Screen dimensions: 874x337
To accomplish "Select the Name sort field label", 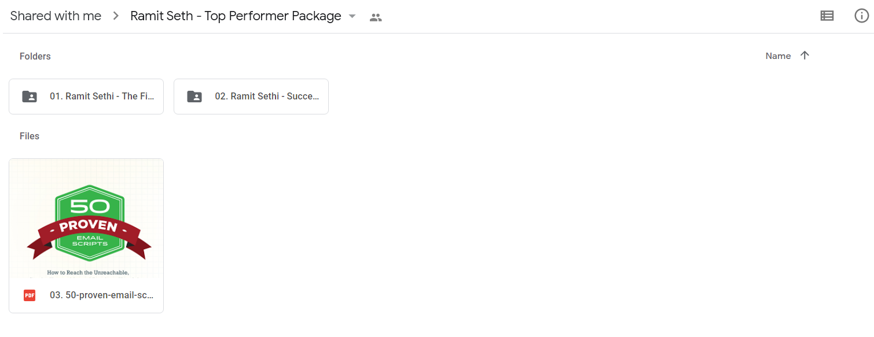I will [x=778, y=56].
